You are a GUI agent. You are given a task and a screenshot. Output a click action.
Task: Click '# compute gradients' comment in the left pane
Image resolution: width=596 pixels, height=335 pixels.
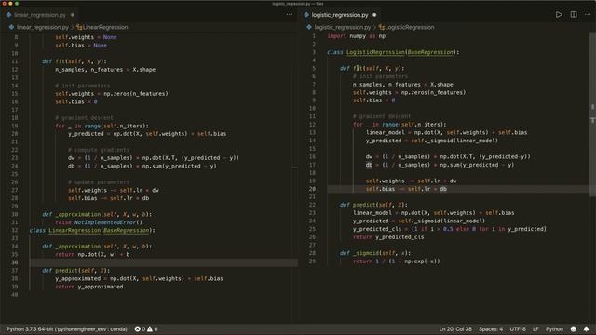pos(99,150)
